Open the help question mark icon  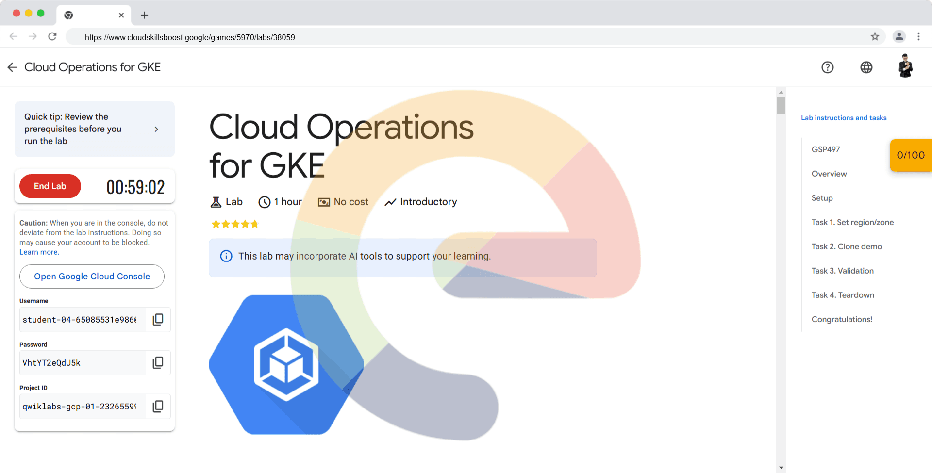828,67
